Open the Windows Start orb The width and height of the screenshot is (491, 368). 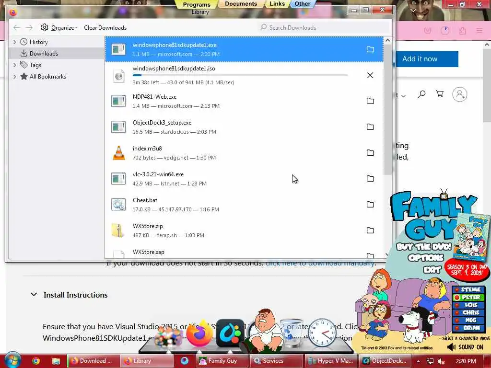[12, 361]
